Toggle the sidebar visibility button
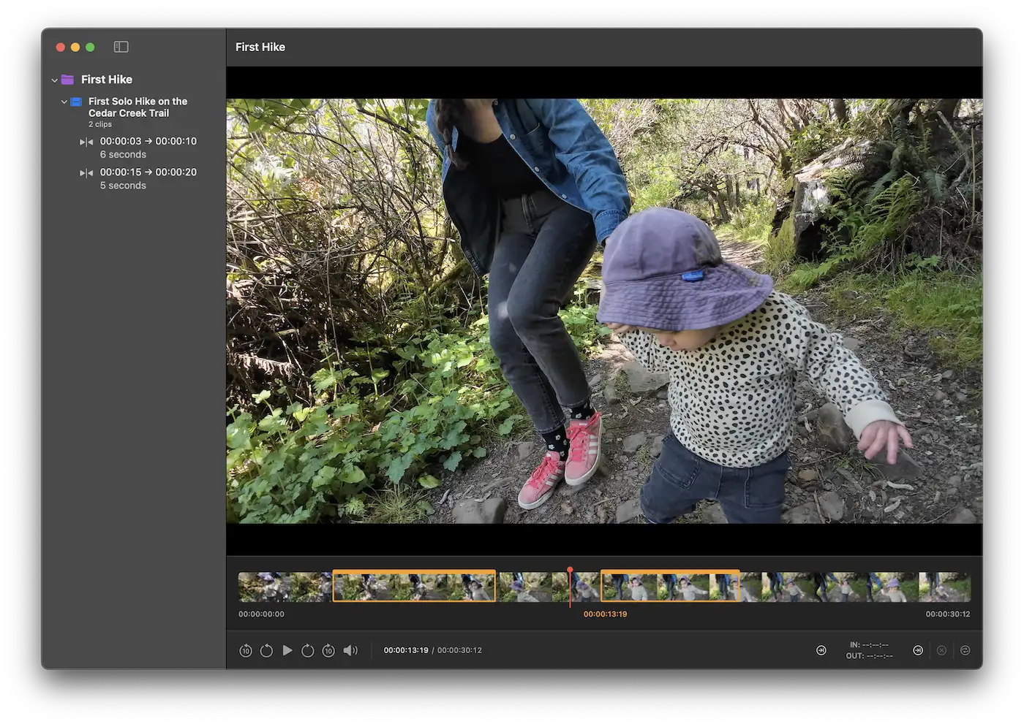This screenshot has width=1024, height=724. [121, 47]
